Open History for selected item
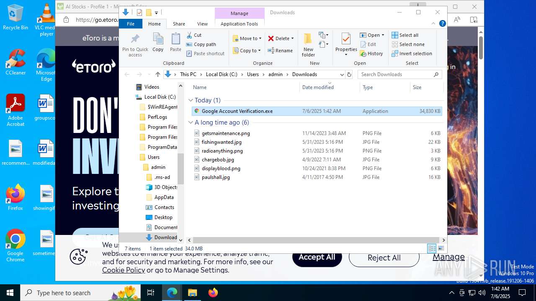This screenshot has height=301, width=536. (x=371, y=54)
